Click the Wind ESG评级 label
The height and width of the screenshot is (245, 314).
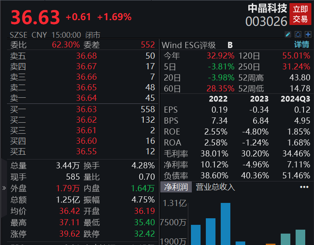point(189,45)
